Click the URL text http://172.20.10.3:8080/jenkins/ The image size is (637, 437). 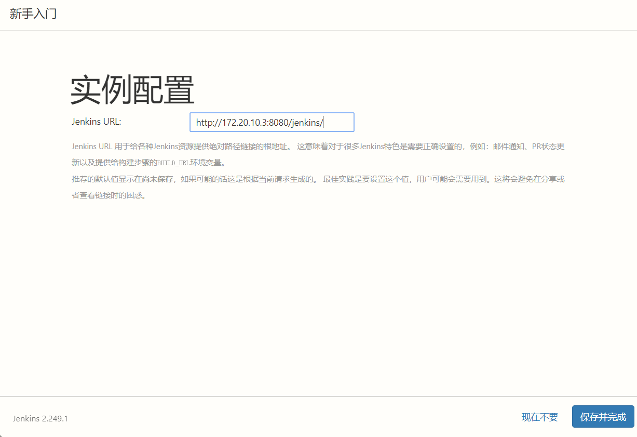click(x=260, y=122)
